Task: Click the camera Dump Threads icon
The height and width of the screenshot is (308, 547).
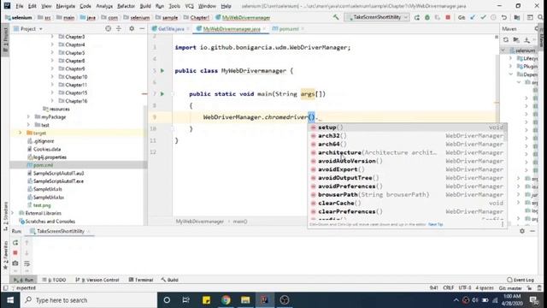Action: coord(15,264)
